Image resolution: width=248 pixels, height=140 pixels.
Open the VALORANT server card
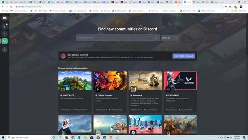(180, 92)
